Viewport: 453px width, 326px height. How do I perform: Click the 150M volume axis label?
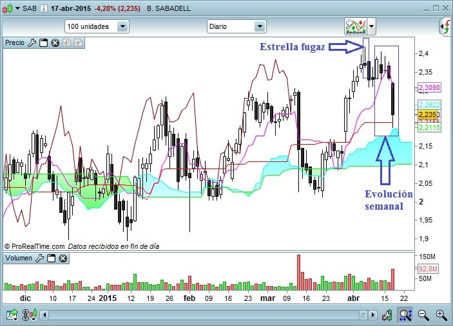click(x=427, y=257)
